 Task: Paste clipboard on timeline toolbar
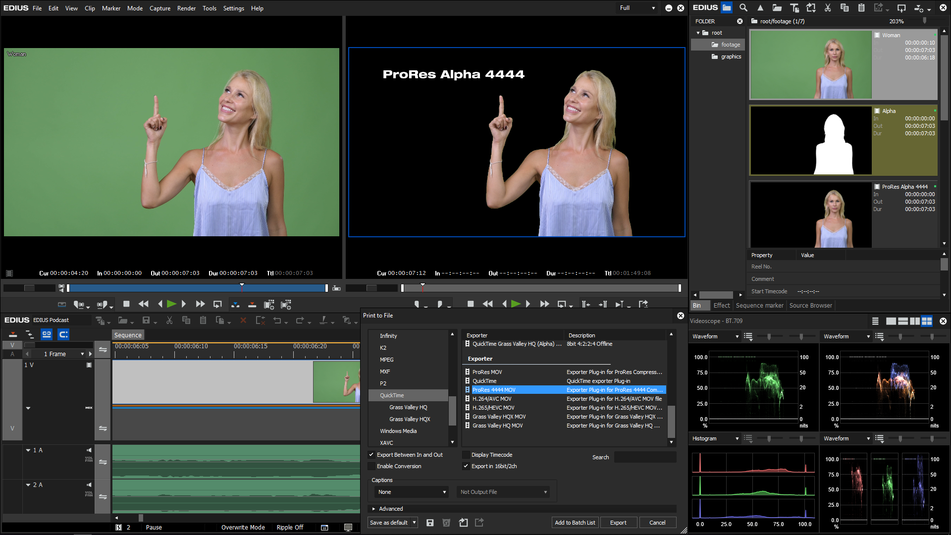[x=203, y=321]
